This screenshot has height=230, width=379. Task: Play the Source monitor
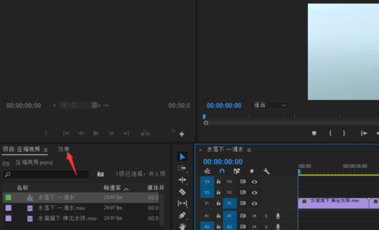96,133
